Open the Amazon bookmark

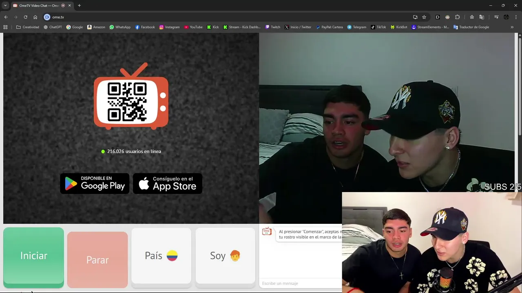tap(96, 27)
